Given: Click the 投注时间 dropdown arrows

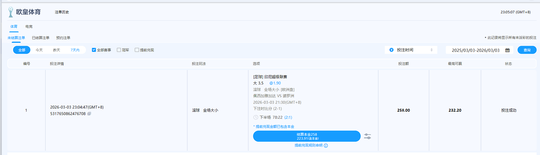Looking at the screenshot, I should tap(431, 50).
